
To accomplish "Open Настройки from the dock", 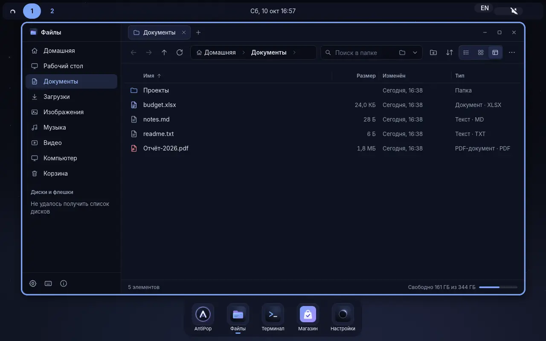I will coord(343,318).
